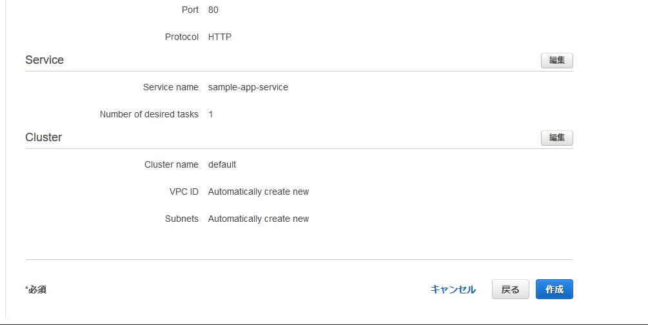Viewport: 648px width, 325px height.
Task: Click the VPC ID Automatically create new text
Action: point(258,192)
